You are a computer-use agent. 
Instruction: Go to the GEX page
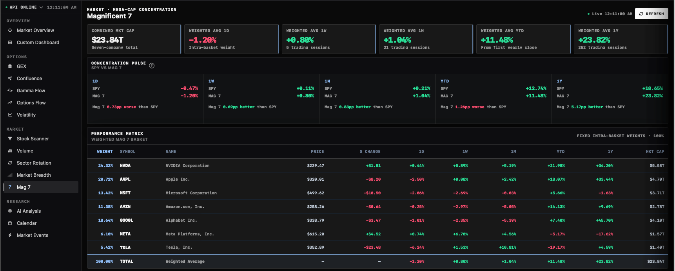coord(41,66)
